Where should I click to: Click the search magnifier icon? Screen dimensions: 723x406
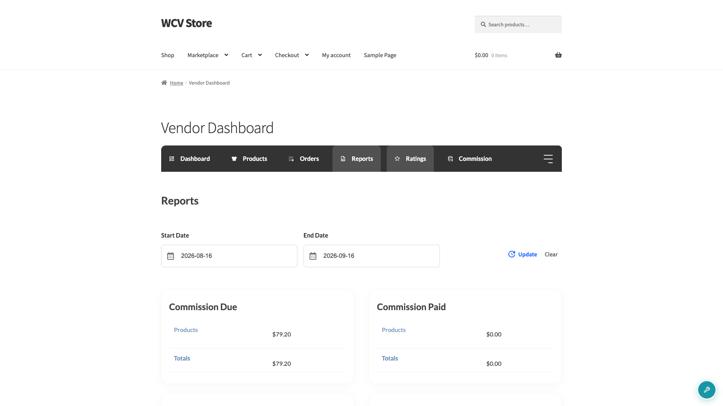pos(483,24)
